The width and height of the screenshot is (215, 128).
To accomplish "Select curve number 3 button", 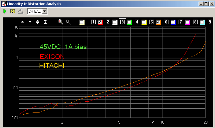I will (x=122, y=22).
